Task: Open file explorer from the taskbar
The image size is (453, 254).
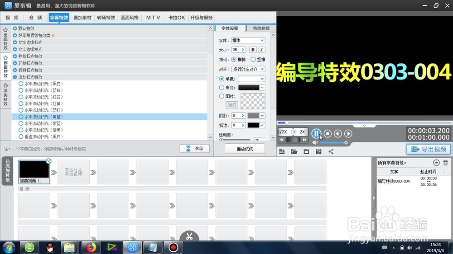Action: [x=69, y=247]
